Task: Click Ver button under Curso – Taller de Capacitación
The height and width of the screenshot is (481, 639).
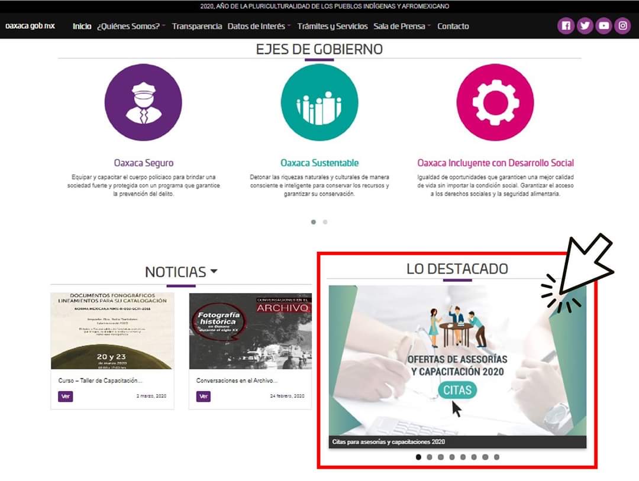Action: [x=66, y=396]
